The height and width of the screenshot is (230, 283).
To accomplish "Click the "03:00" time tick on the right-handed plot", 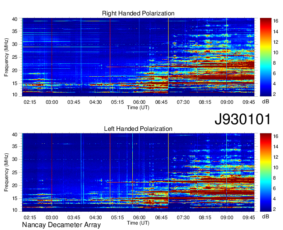I will pos(52,102).
